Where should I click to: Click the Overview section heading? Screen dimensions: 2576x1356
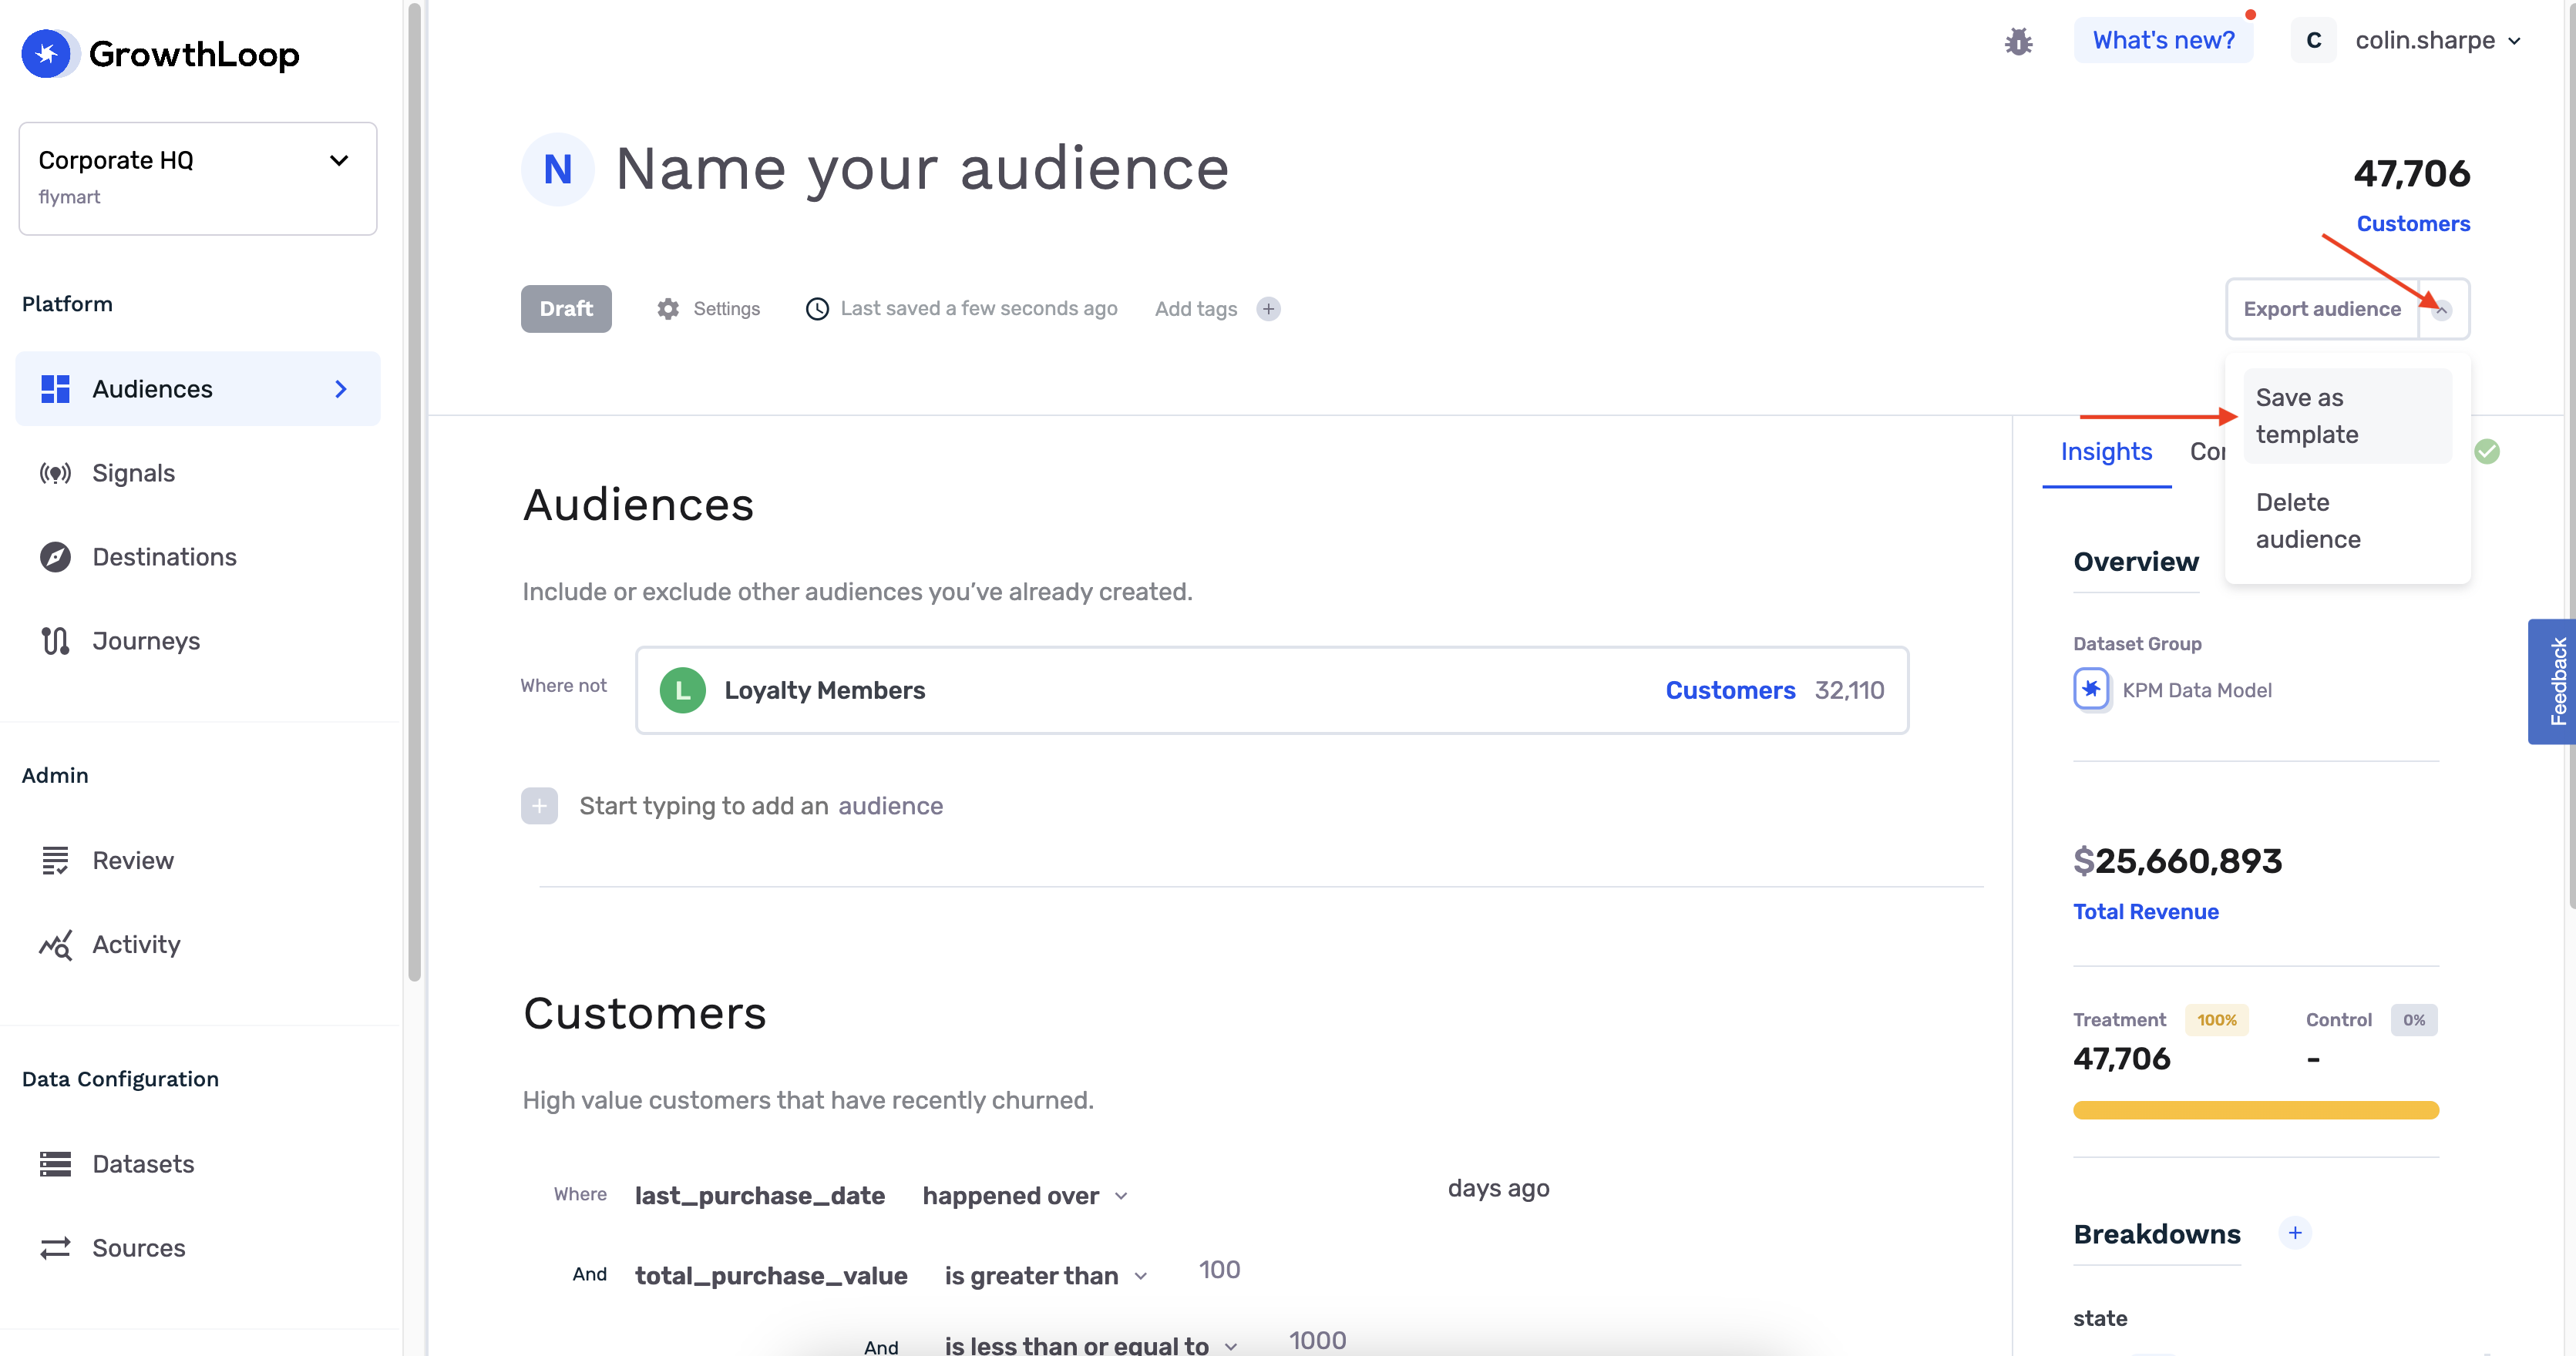pos(2136,562)
